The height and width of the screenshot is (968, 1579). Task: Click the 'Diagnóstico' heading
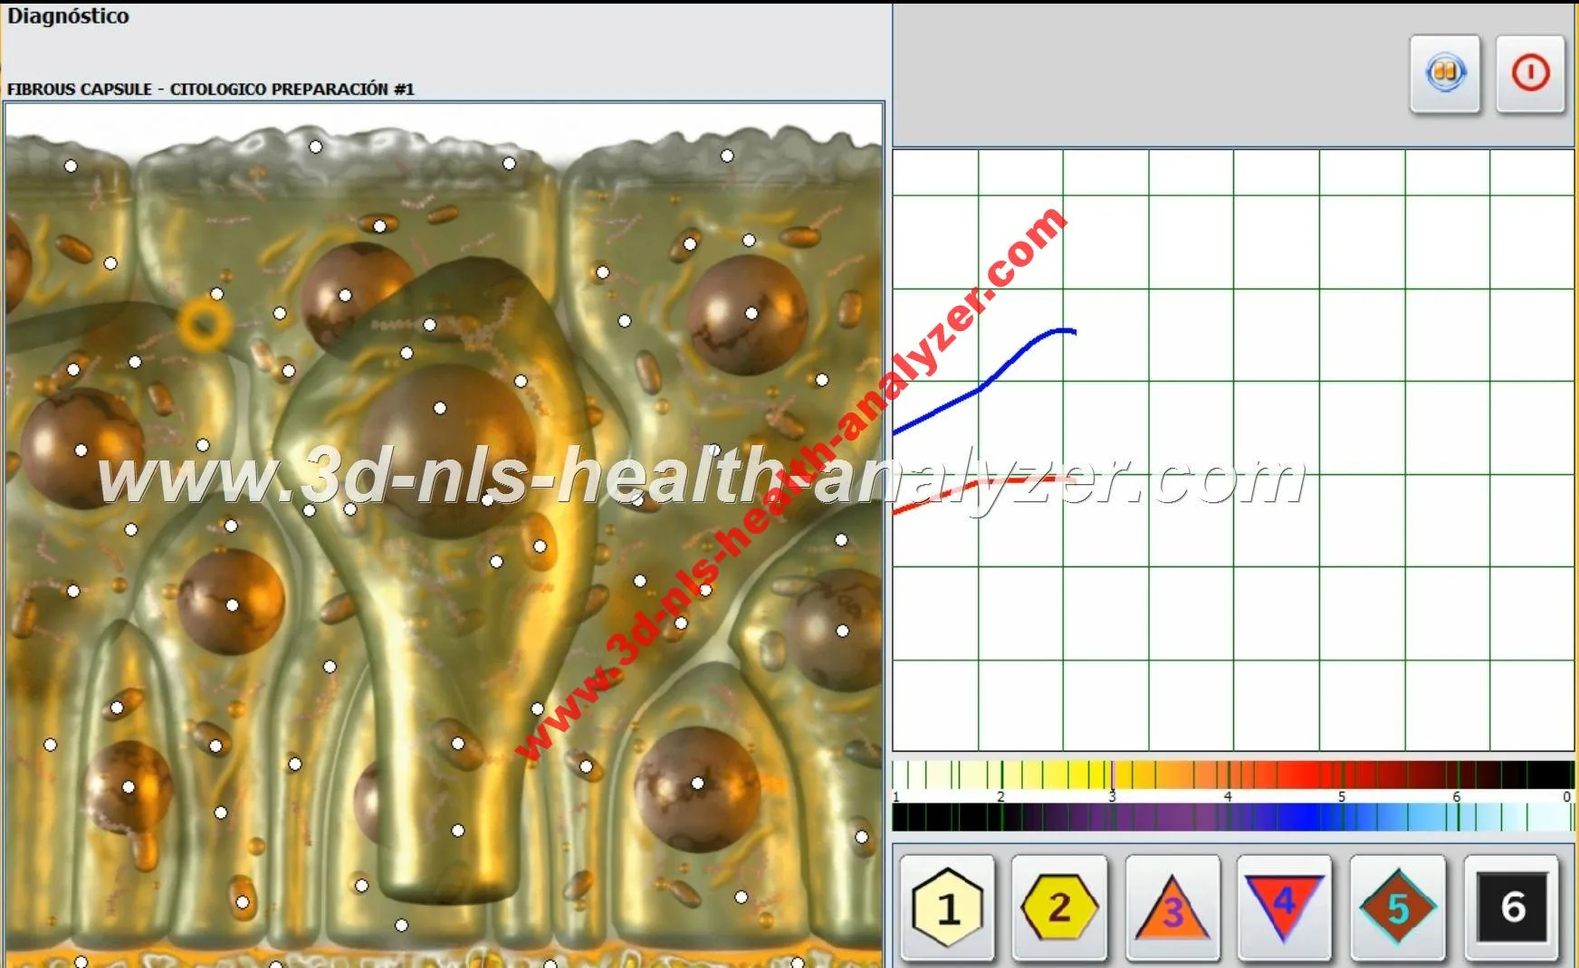click(69, 16)
